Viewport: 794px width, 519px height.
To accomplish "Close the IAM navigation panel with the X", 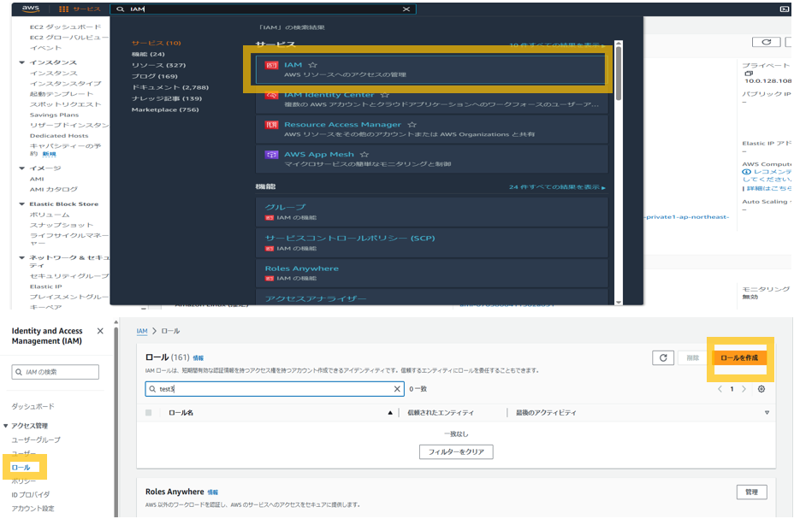I will pyautogui.click(x=100, y=331).
